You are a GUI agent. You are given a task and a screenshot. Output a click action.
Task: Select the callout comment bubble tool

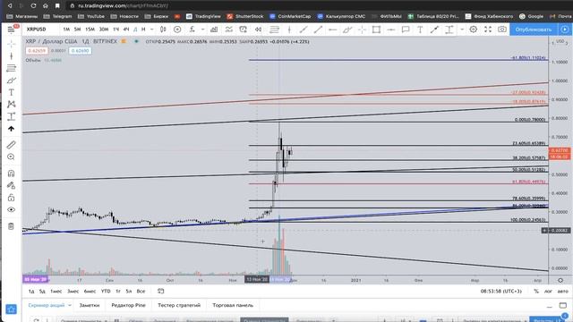[x=406, y=30]
